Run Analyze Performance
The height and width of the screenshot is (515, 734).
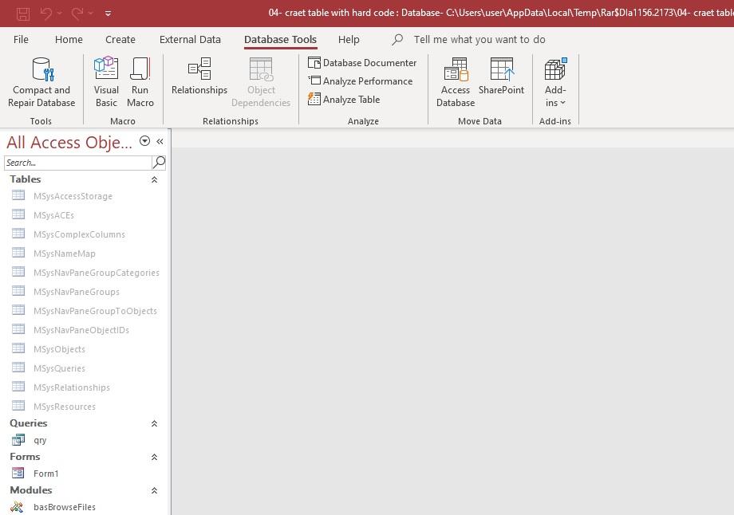pyautogui.click(x=360, y=81)
